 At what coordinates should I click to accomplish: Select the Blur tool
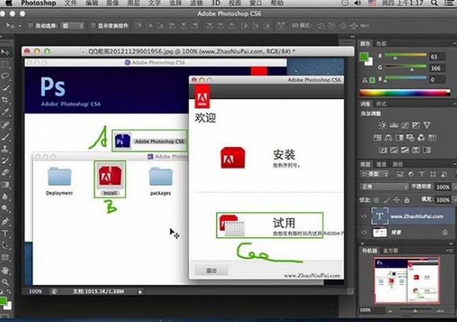[x=5, y=196]
